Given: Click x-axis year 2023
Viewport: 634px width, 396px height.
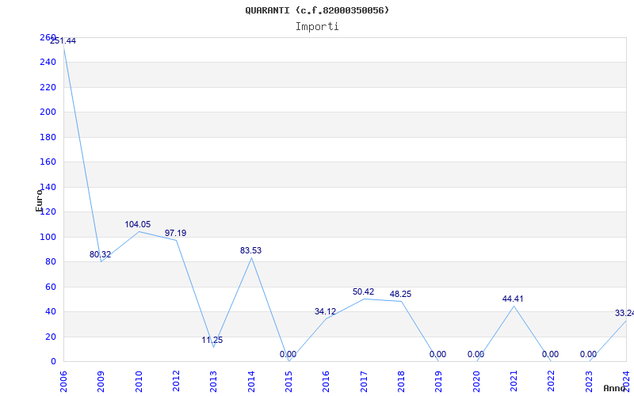Looking at the screenshot, I should (x=589, y=381).
